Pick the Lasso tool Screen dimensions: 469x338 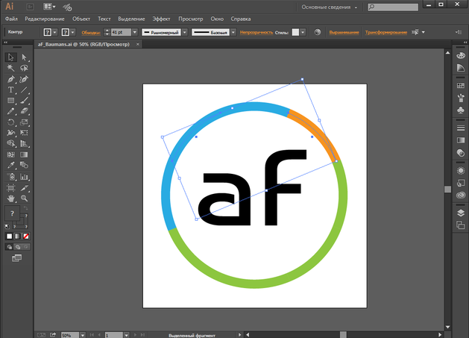point(24,68)
